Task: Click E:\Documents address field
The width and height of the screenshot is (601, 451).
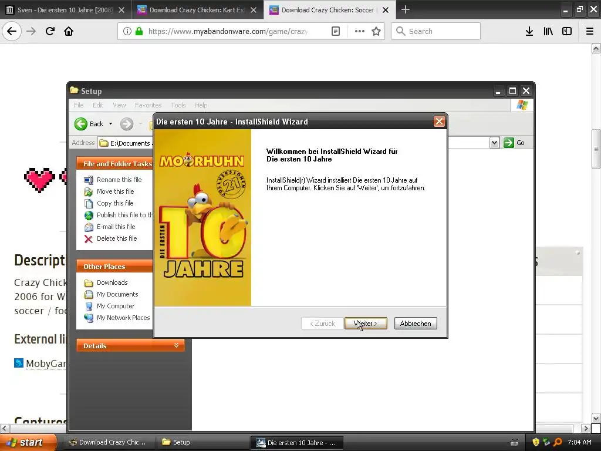Action: tap(126, 143)
